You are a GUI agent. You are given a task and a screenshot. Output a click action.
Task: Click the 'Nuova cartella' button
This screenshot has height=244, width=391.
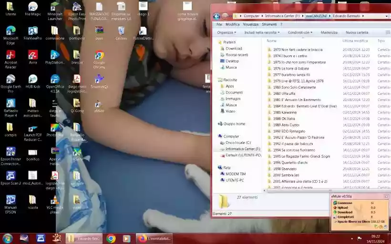[357, 32]
